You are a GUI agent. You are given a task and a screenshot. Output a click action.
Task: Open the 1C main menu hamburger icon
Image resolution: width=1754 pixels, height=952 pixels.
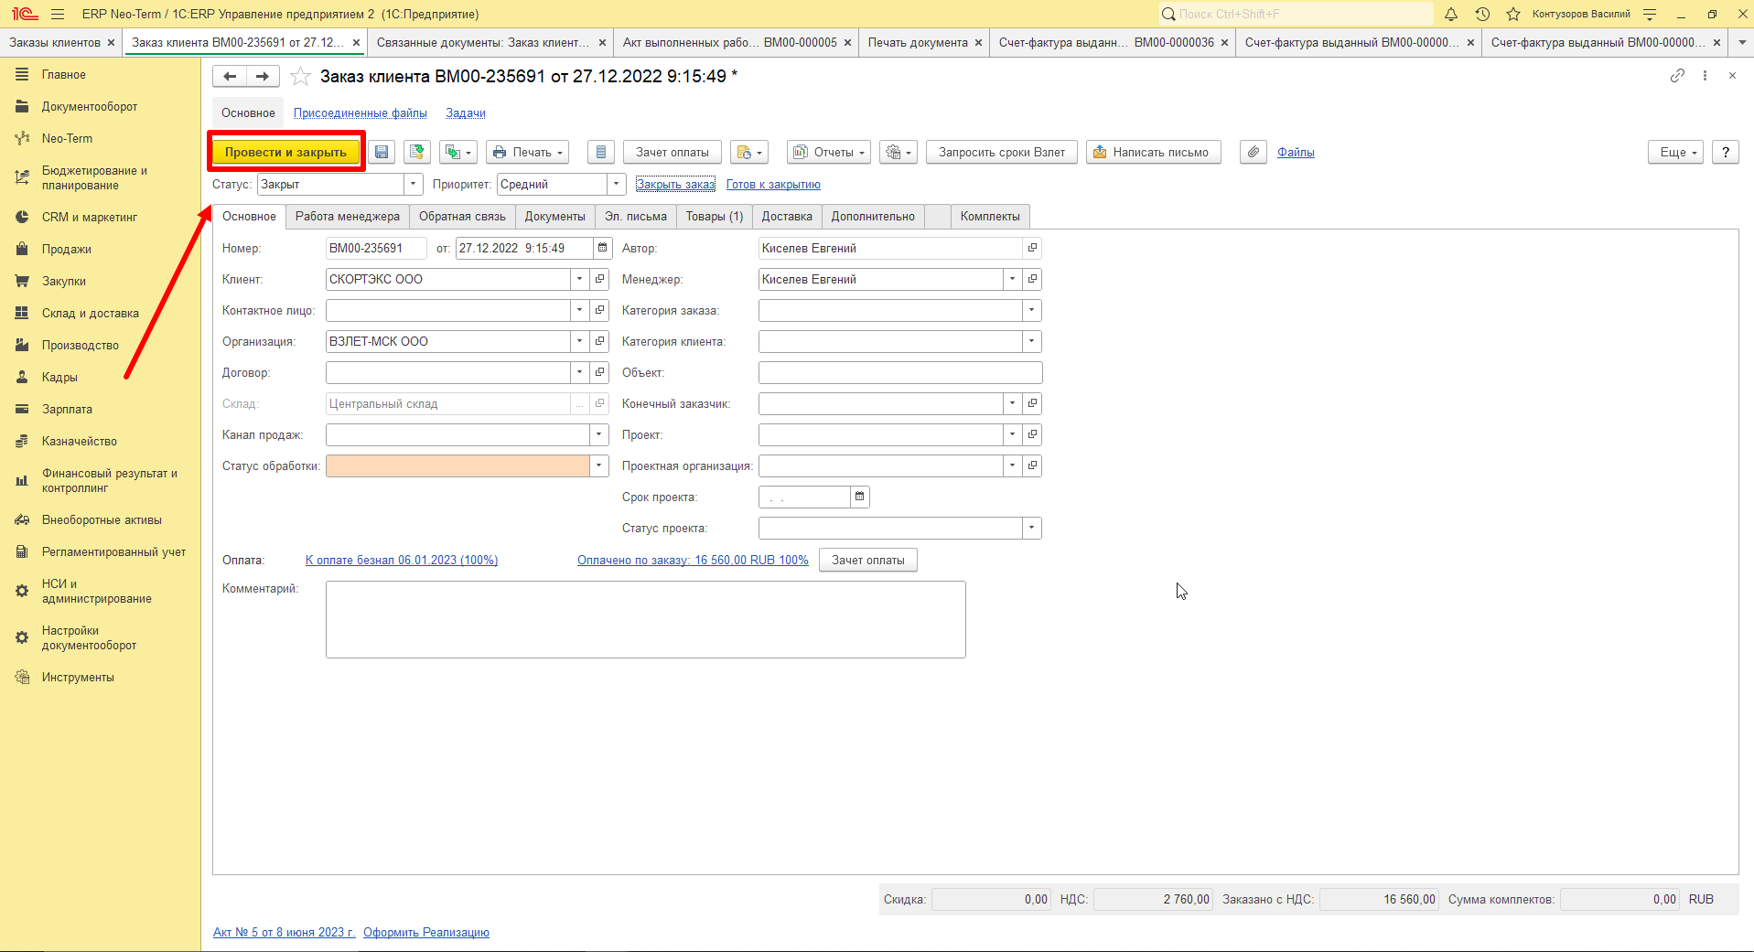click(x=58, y=14)
